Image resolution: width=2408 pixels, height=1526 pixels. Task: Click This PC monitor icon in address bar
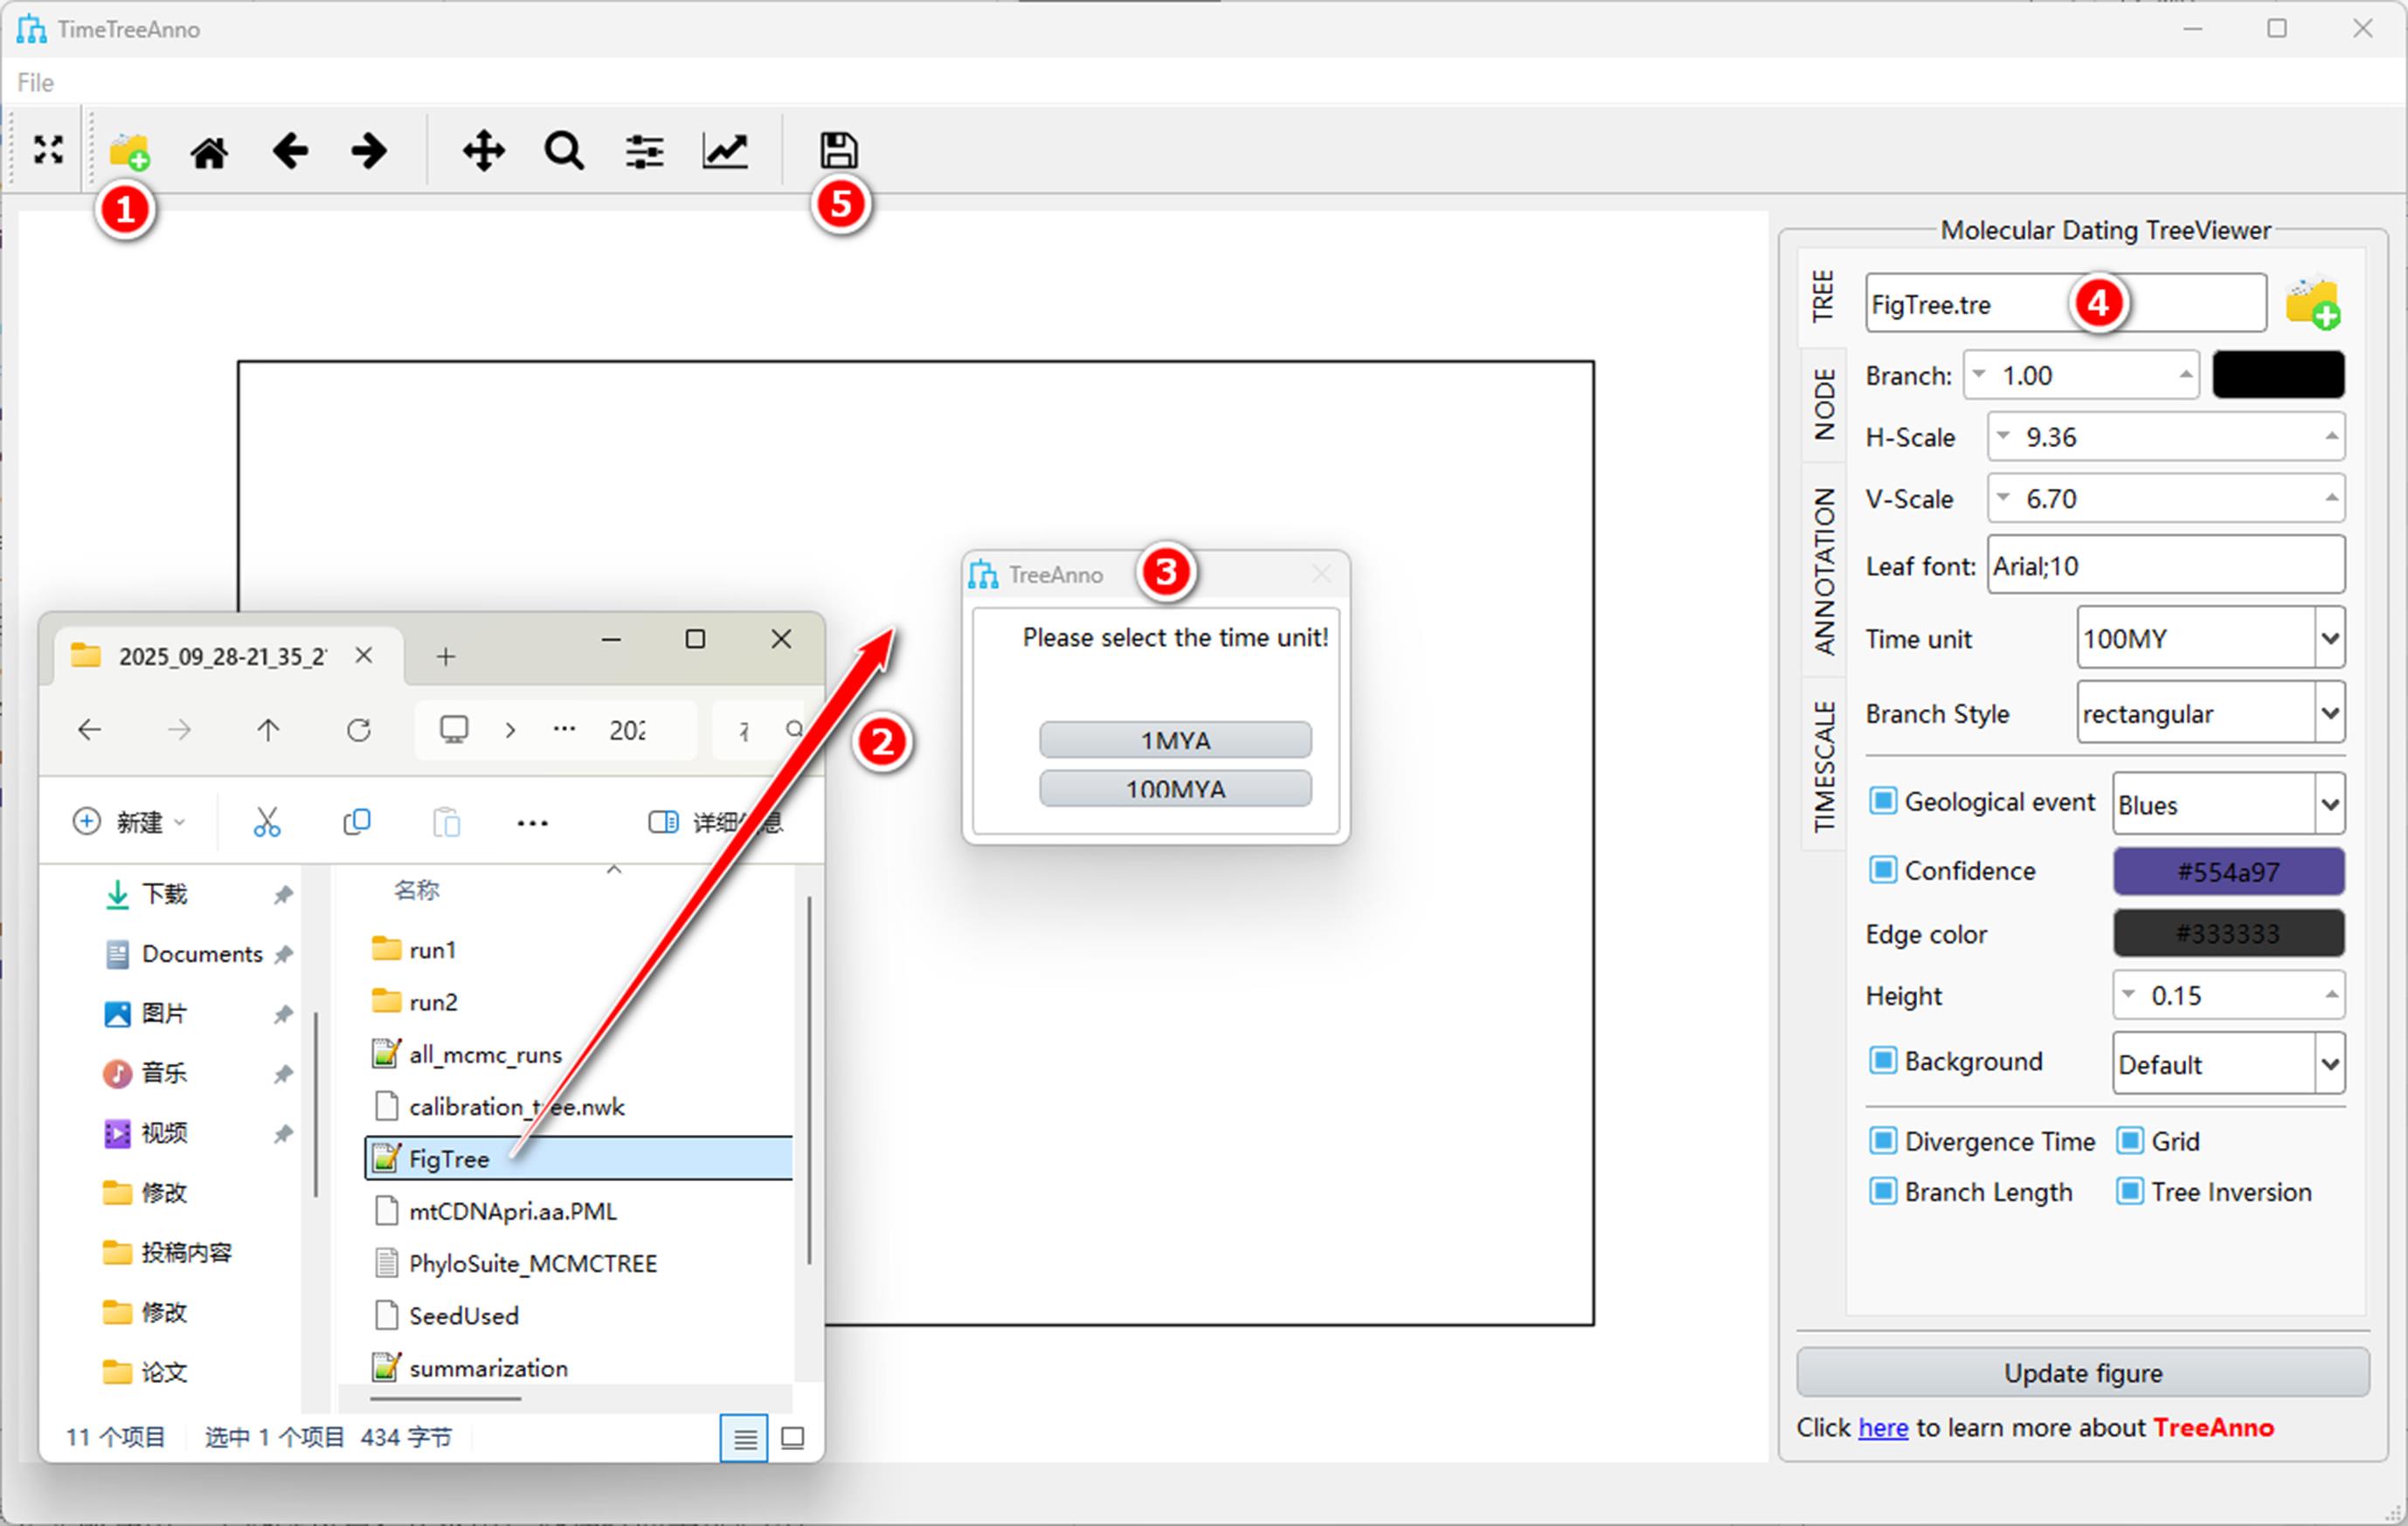454,729
